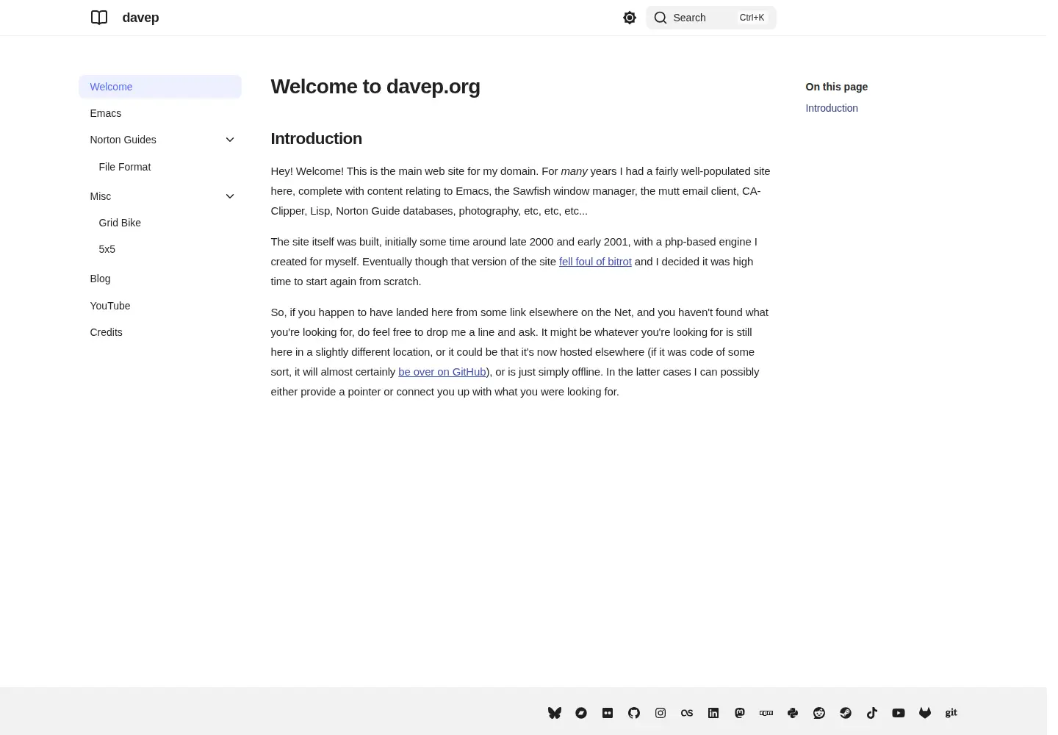
Task: Go to Instagram via footer icon
Action: pos(661,713)
